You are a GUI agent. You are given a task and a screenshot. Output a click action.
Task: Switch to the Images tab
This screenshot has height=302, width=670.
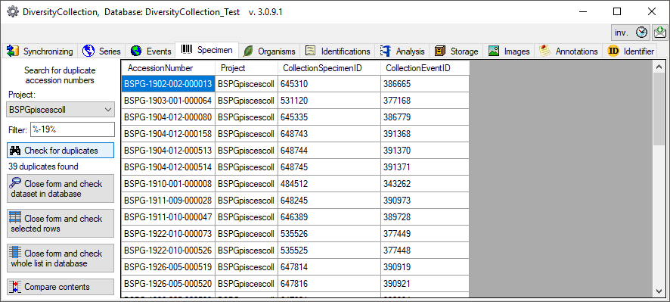tap(510, 51)
